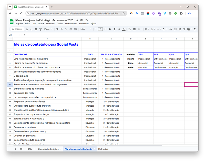This screenshot has height=161, width=205.
Task: Open the Inter font family dropdown
Action: click(x=86, y=29)
